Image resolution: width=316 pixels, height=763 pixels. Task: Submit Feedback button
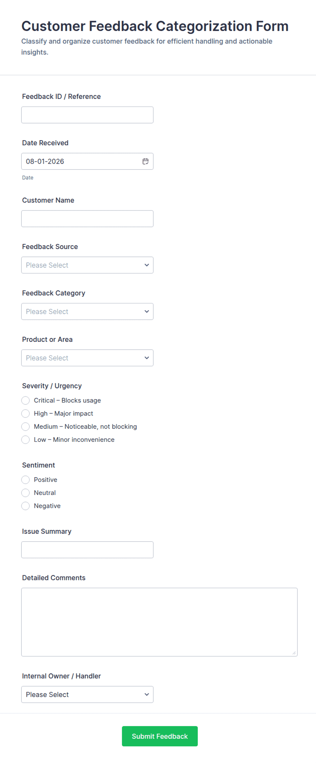click(160, 736)
